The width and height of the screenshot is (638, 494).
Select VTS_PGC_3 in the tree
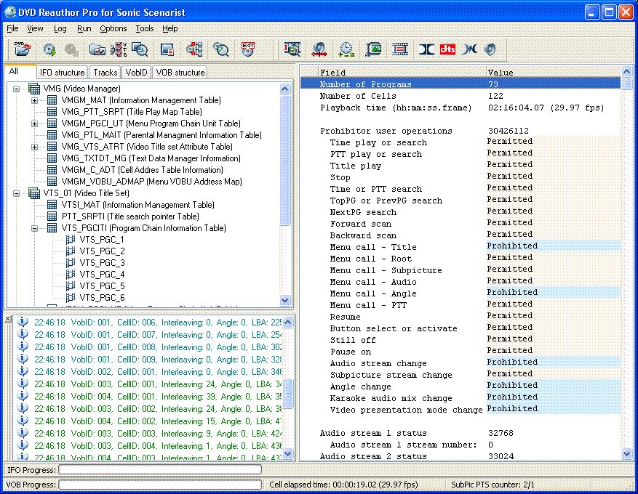102,263
